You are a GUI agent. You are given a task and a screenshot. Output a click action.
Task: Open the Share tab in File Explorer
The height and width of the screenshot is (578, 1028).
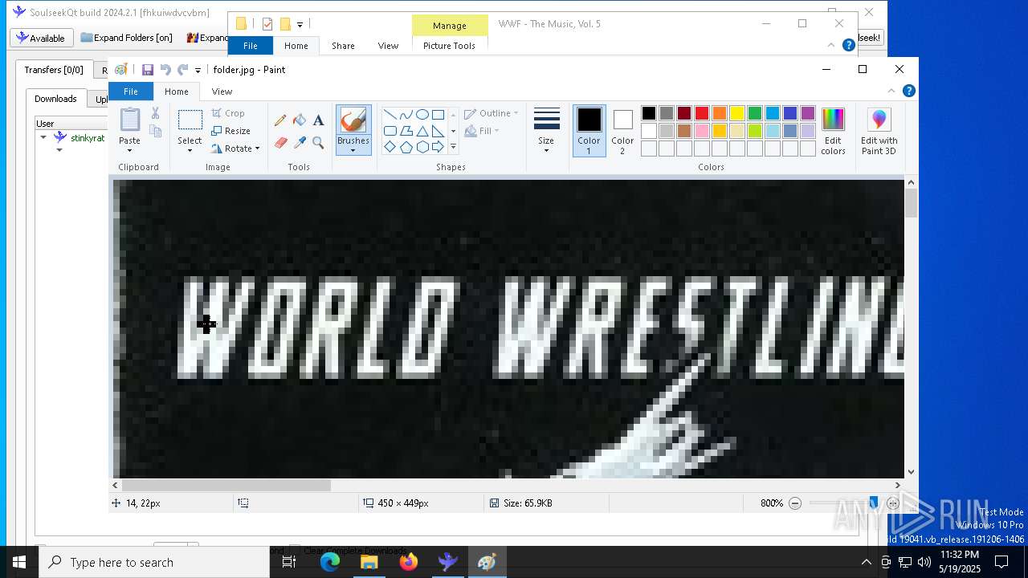(x=343, y=46)
